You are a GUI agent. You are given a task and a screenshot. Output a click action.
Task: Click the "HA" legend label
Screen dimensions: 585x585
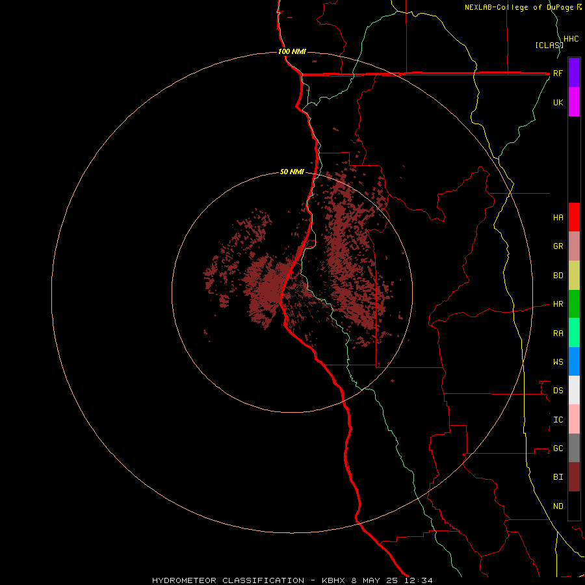558,218
